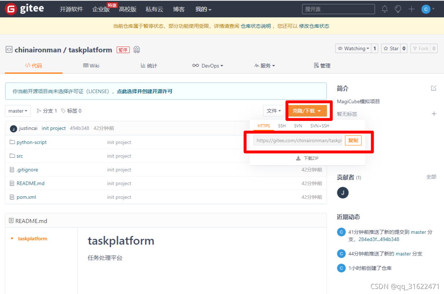This screenshot has height=294, width=444.
Task: Click the README.md file icon in file list
Action: point(12,183)
